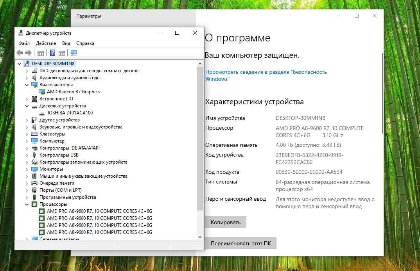
Task: Select the AMD Radeon R7 Graphics device icon
Action: [42, 92]
